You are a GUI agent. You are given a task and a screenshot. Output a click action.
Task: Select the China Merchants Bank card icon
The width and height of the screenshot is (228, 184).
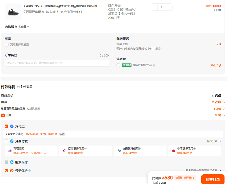tap(64, 151)
